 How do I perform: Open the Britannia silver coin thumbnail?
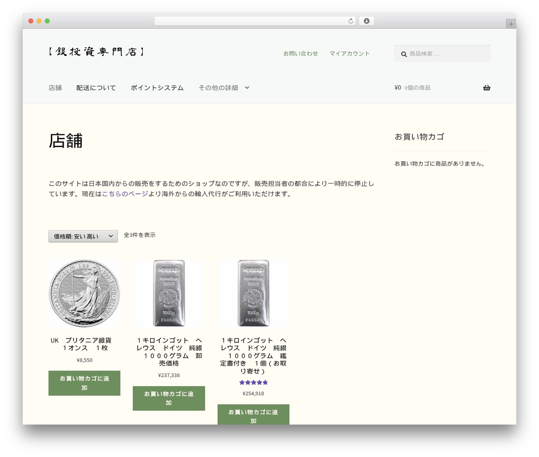coord(85,293)
